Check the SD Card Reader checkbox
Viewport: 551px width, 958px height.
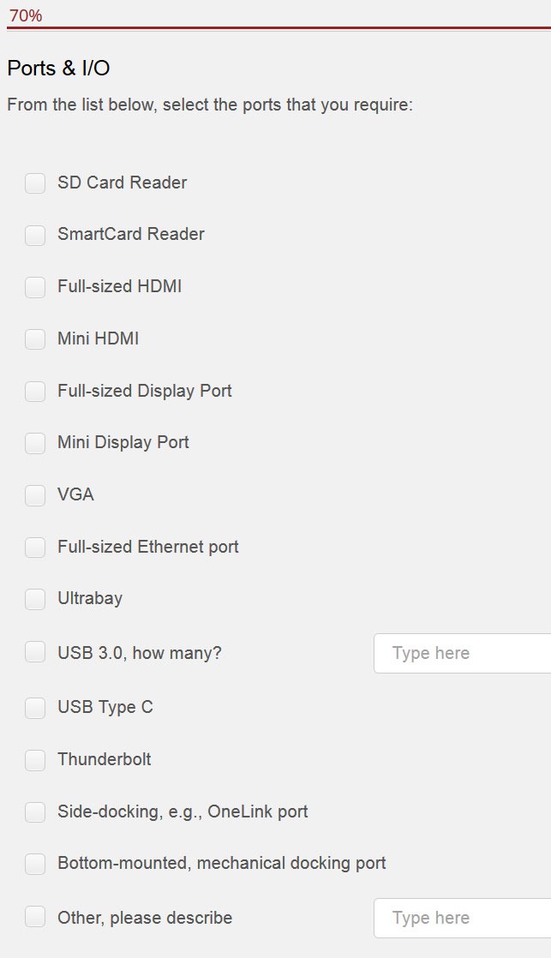point(35,183)
